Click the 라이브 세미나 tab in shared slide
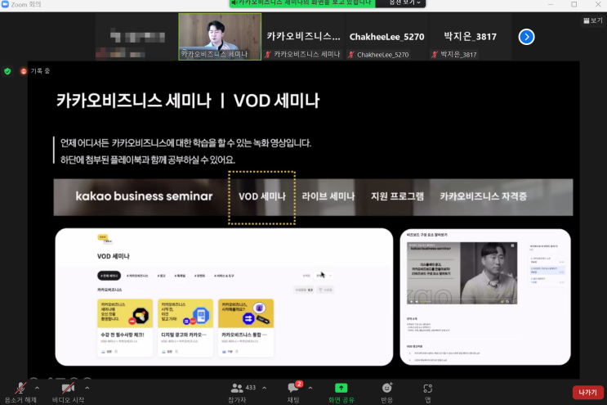This screenshot has height=405, width=607. (328, 196)
